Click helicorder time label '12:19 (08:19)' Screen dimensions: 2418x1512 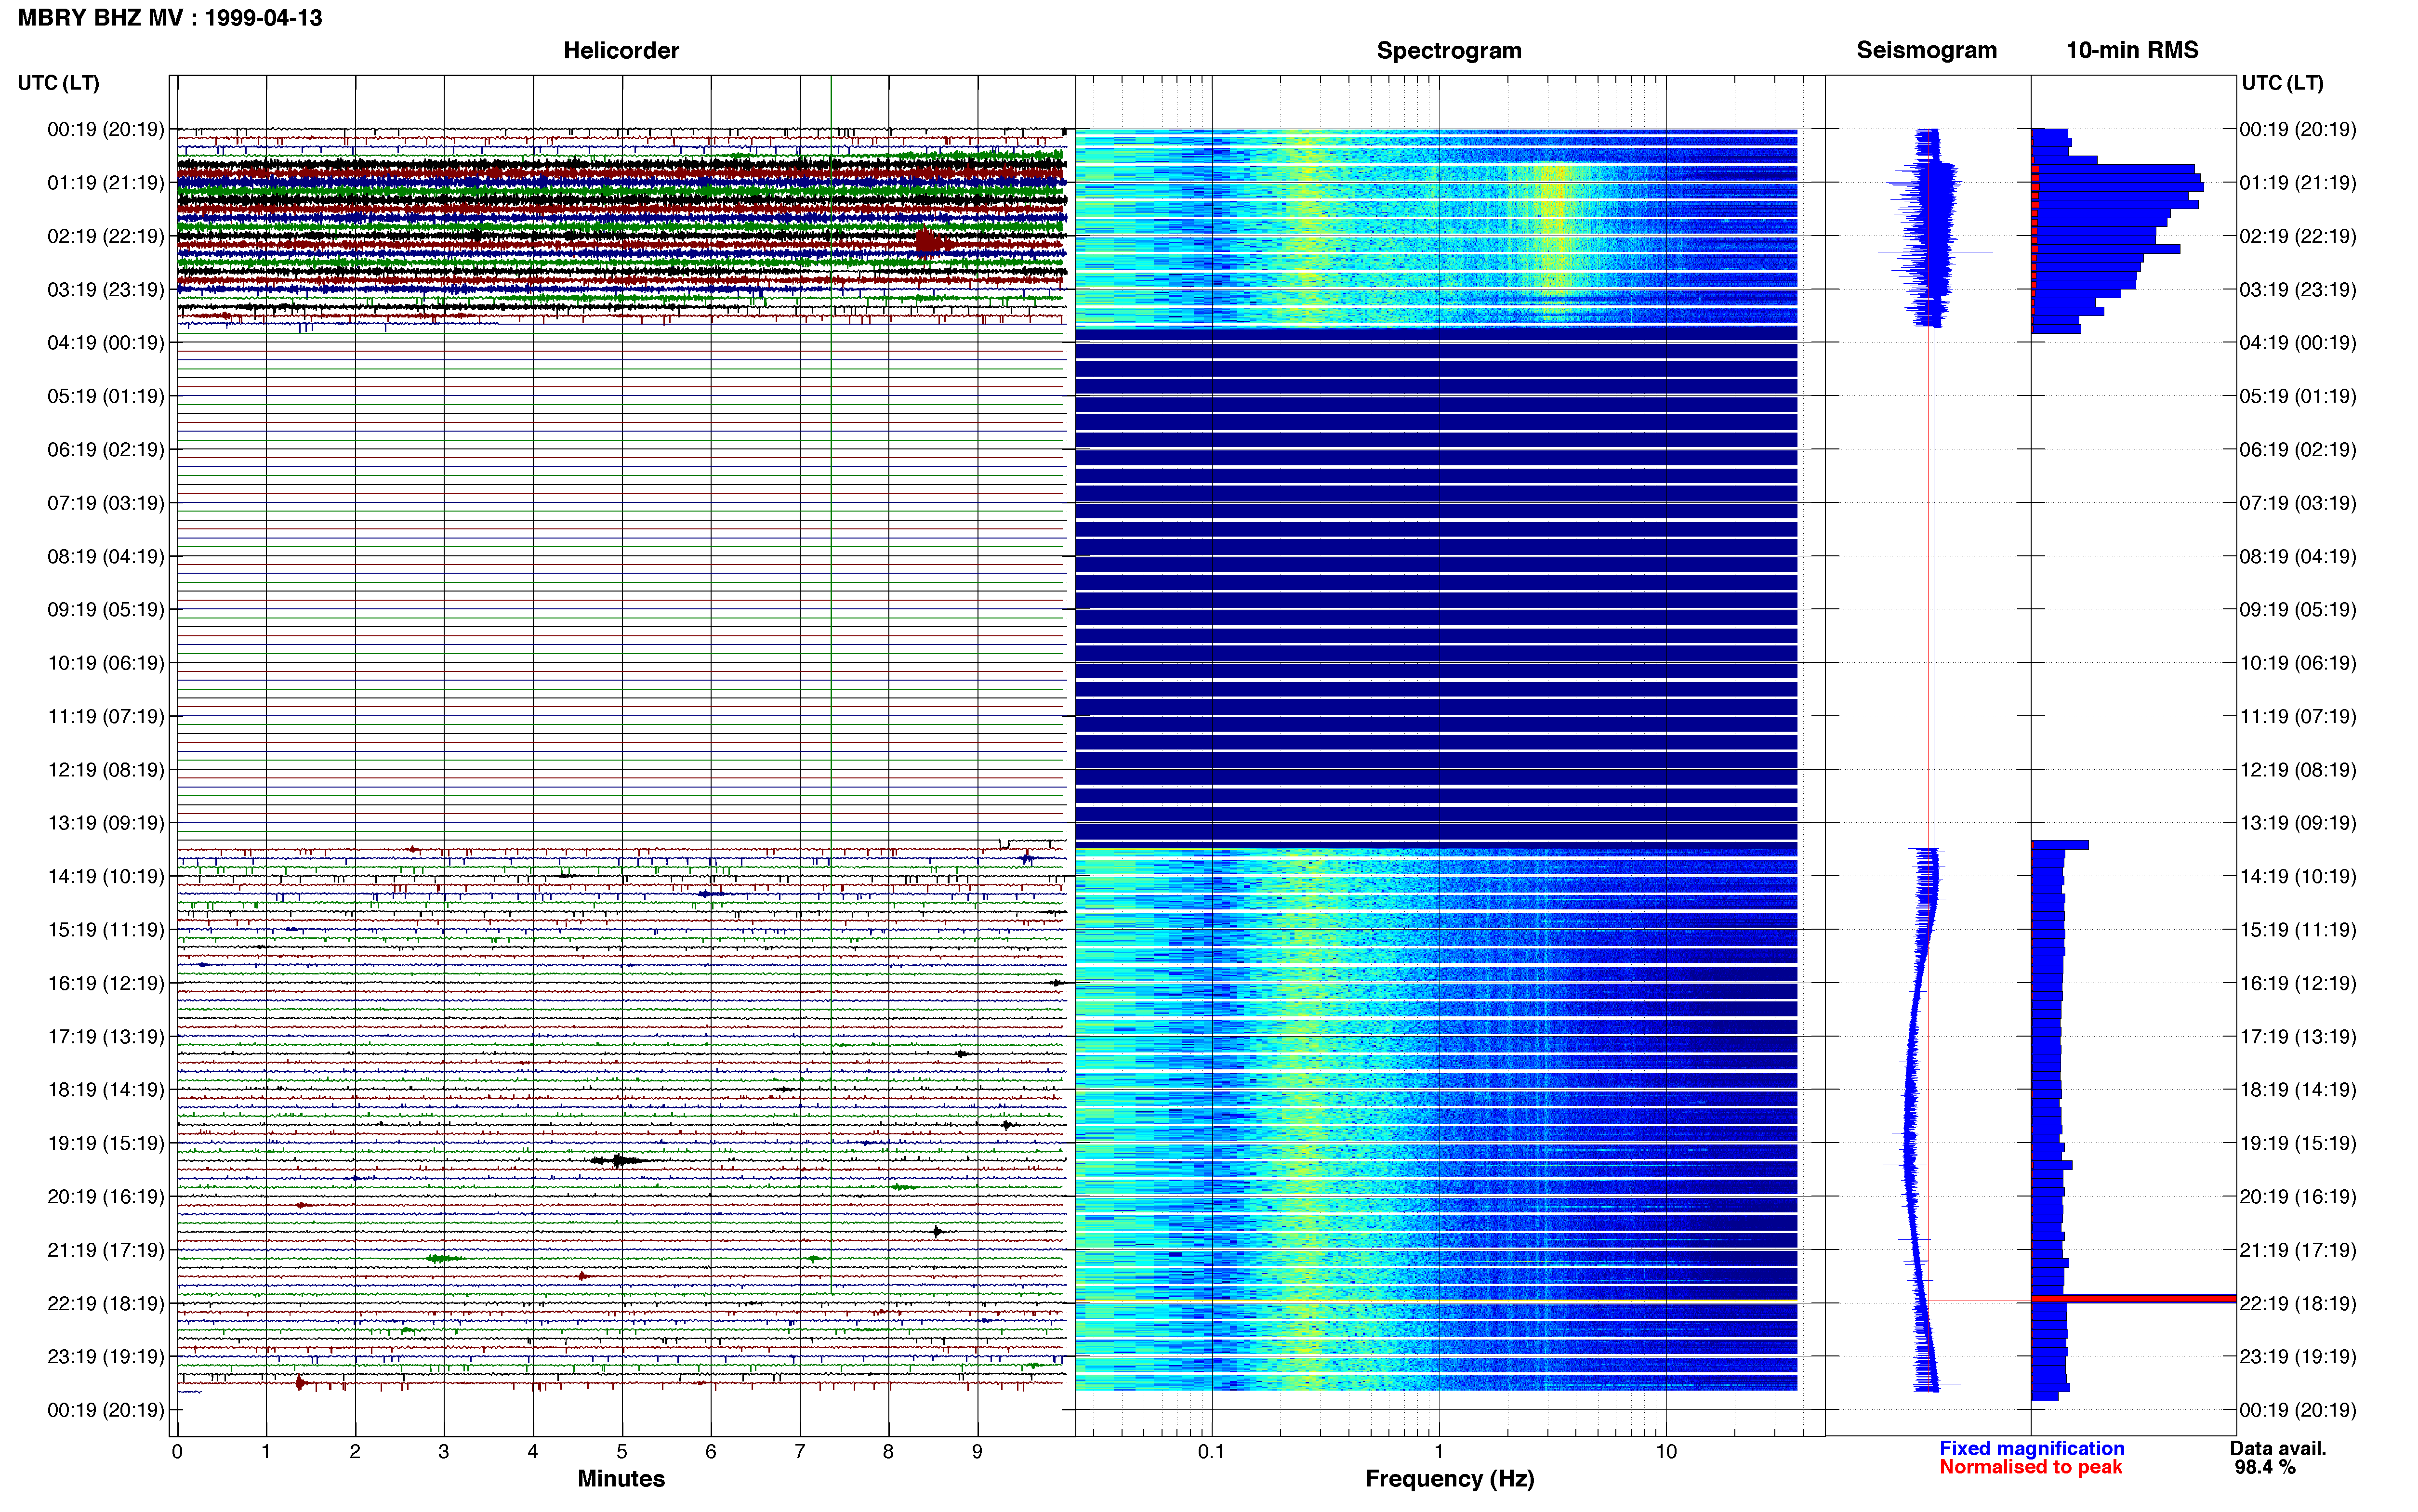pos(105,770)
